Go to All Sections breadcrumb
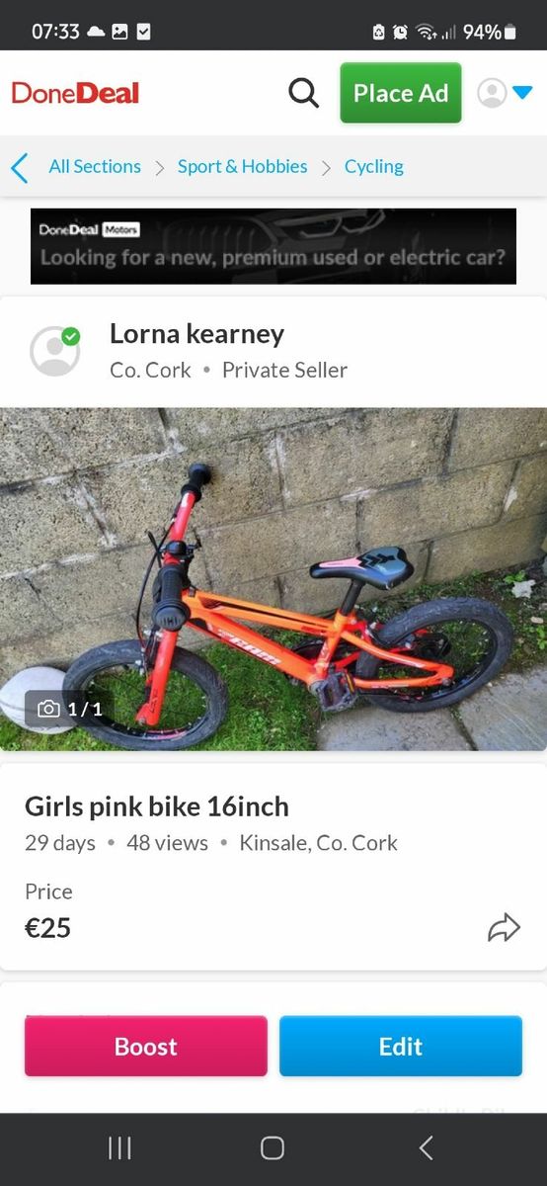Image resolution: width=547 pixels, height=1186 pixels. (95, 166)
